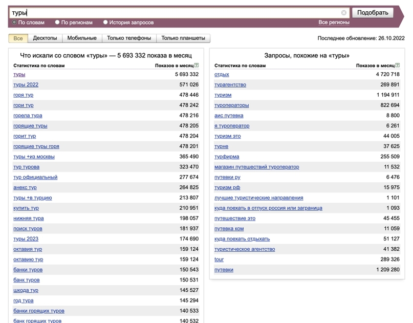Open the 'Все регионы' region selector

click(334, 23)
